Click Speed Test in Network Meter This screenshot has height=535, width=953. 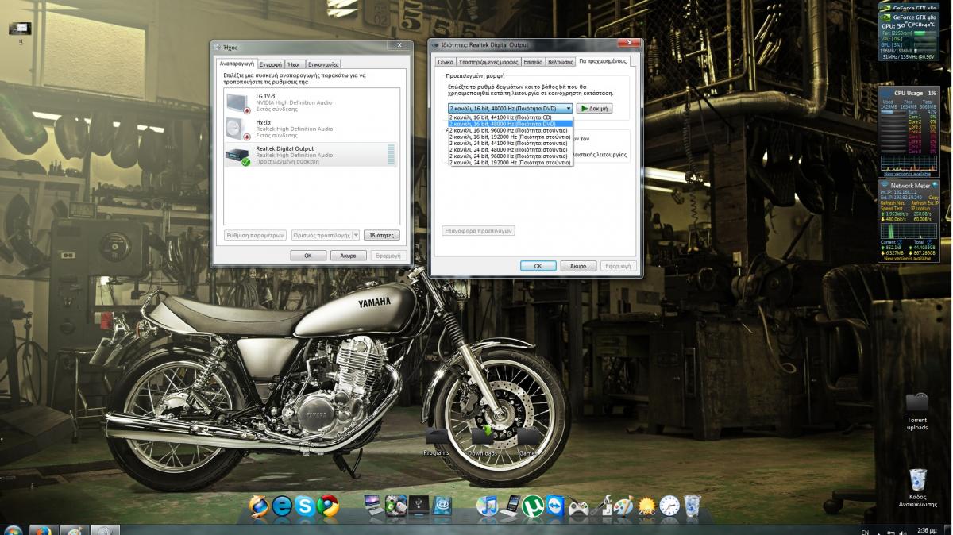pos(892,208)
